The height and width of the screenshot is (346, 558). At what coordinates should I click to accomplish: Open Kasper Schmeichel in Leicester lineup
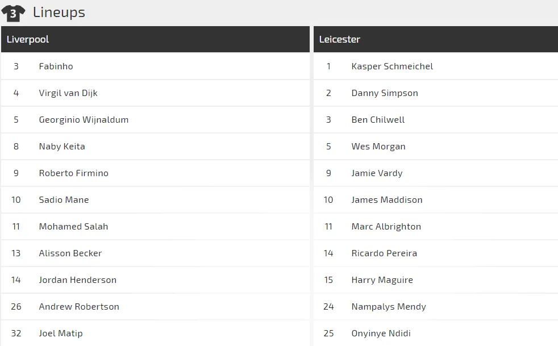pos(392,66)
